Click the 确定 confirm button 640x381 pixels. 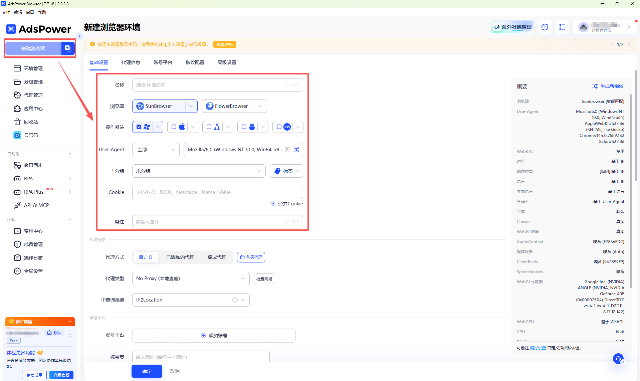[x=147, y=371]
